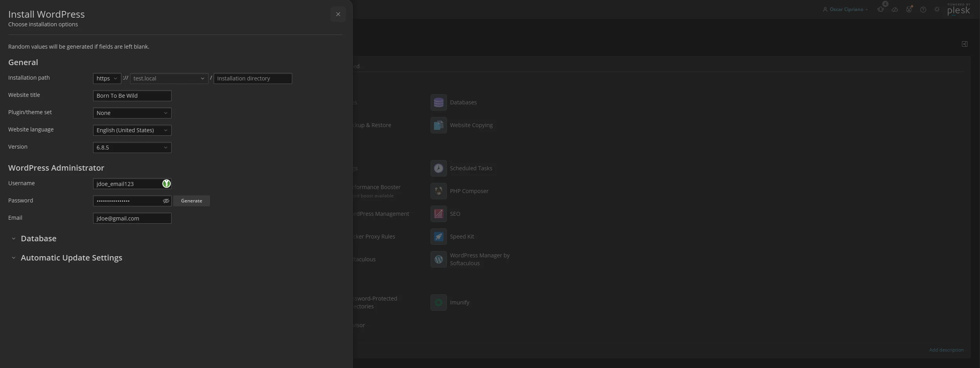Viewport: 980px width, 368px height.
Task: Click Imunify link text
Action: pyautogui.click(x=460, y=302)
